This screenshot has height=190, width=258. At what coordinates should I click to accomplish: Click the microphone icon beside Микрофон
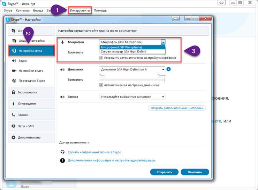tap(62, 42)
